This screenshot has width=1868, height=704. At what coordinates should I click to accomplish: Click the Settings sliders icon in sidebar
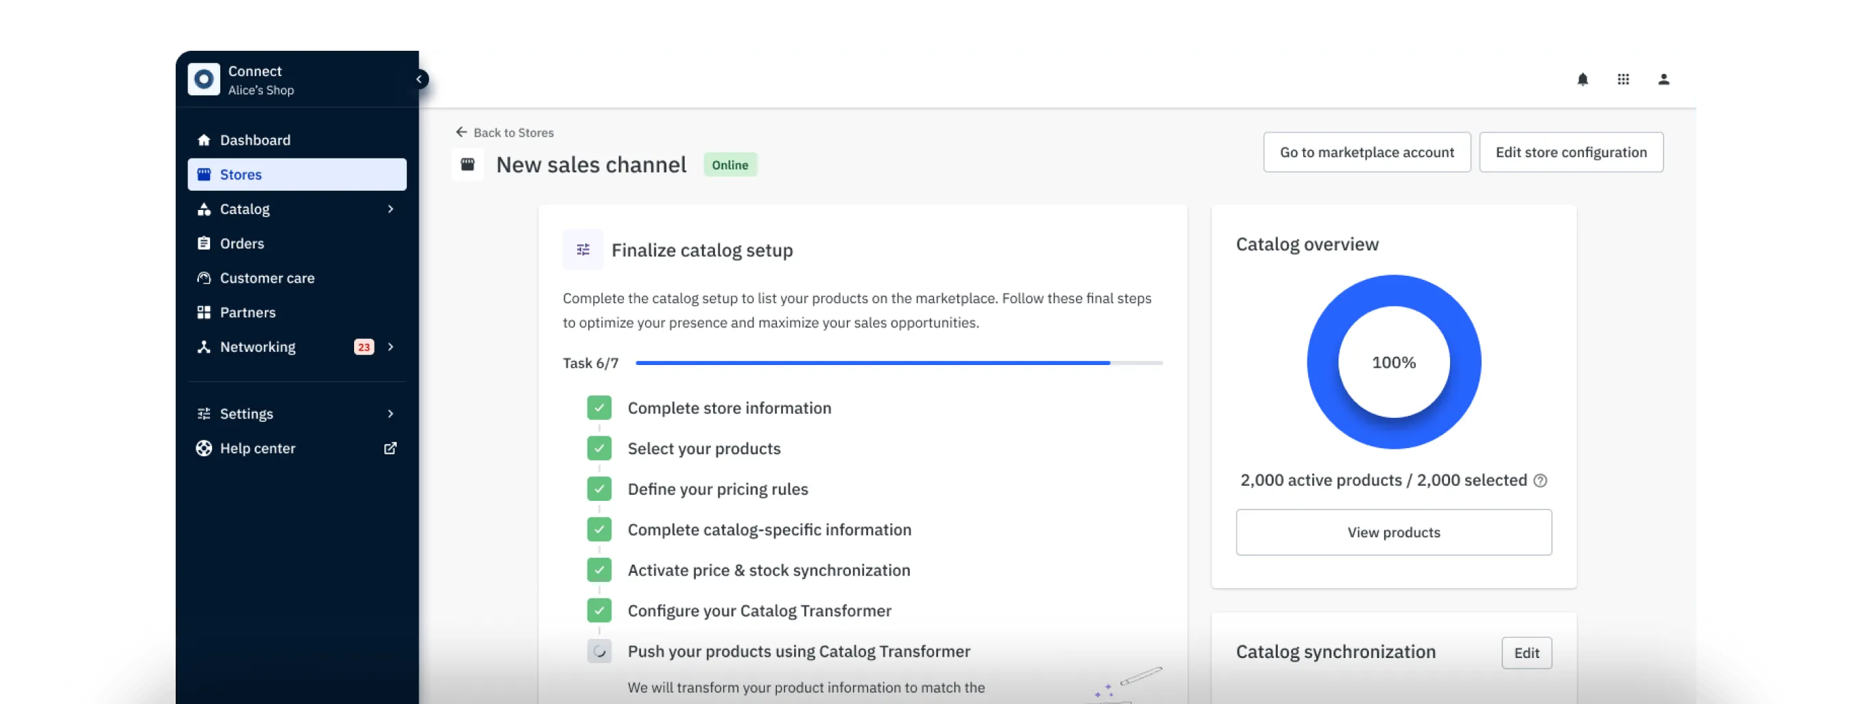point(204,414)
